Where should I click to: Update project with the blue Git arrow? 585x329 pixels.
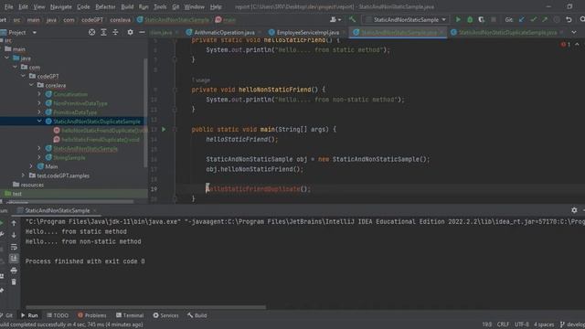pos(522,19)
